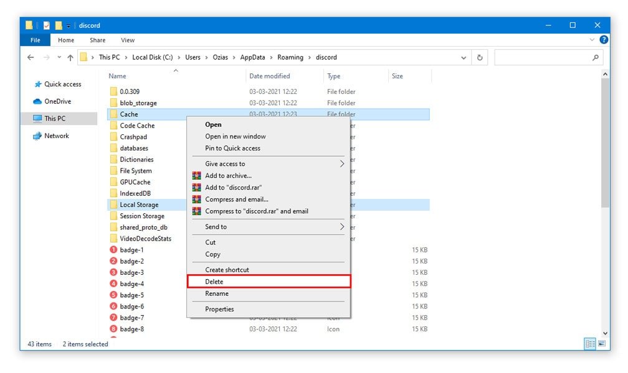Click the 0.0.309 folder icon
This screenshot has width=628, height=373.
pyautogui.click(x=114, y=91)
